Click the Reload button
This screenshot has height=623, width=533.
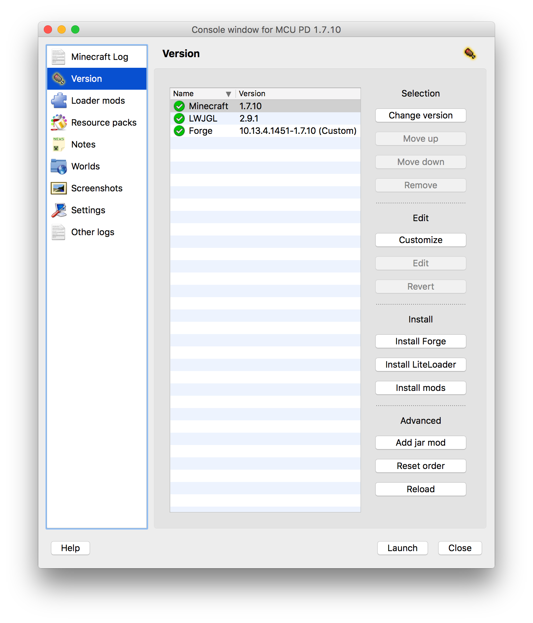(421, 489)
